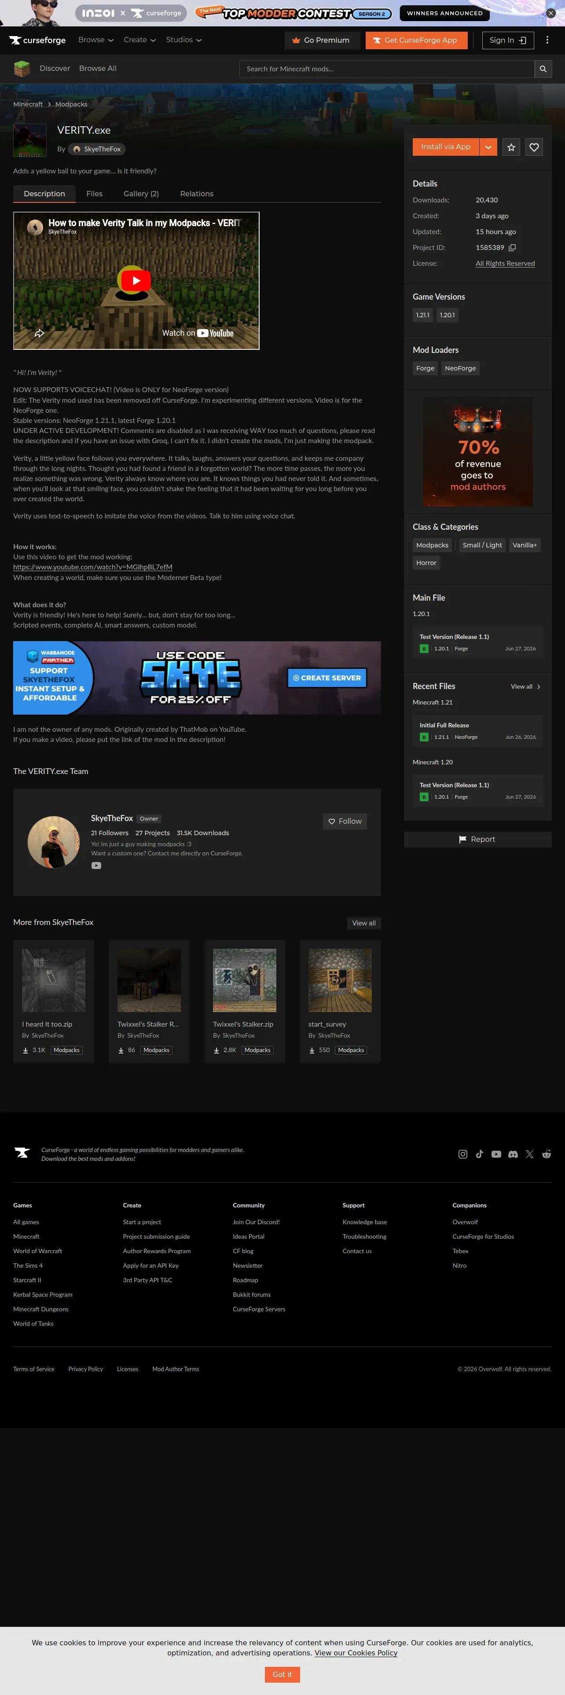The width and height of the screenshot is (565, 1695).
Task: Close the top contest banner
Action: [x=551, y=13]
